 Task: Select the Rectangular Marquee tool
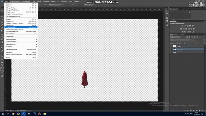[2, 14]
